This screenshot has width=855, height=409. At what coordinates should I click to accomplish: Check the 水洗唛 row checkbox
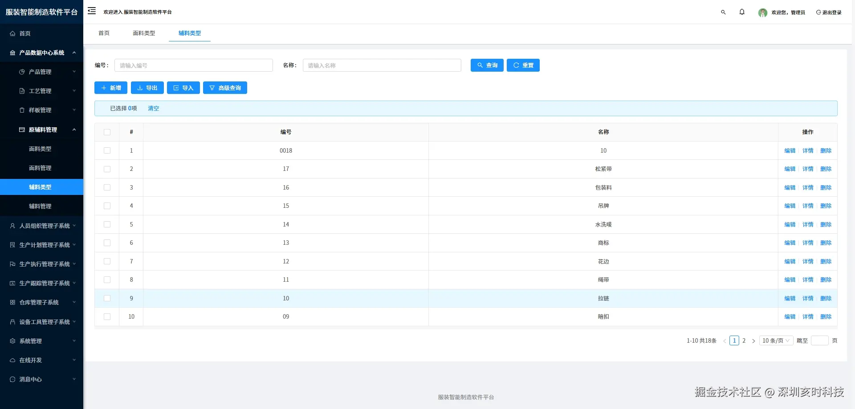coord(107,224)
